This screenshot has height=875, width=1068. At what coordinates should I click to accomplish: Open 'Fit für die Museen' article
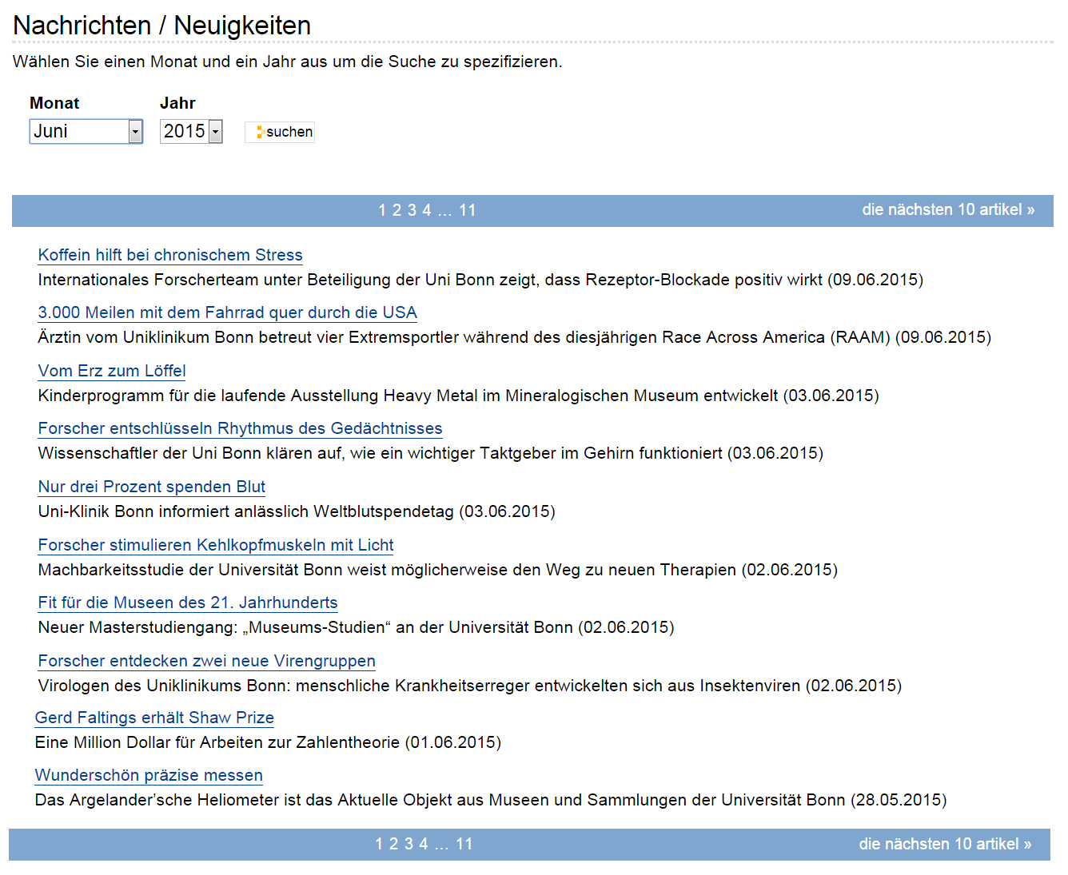188,603
